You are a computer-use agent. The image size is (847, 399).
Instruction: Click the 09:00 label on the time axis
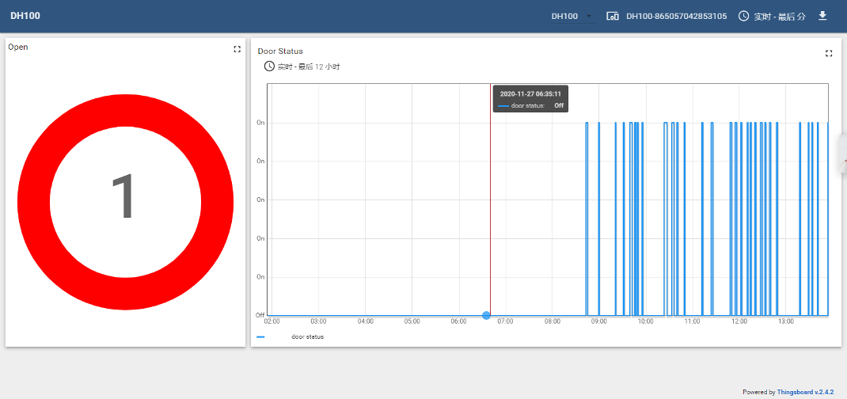(598, 321)
